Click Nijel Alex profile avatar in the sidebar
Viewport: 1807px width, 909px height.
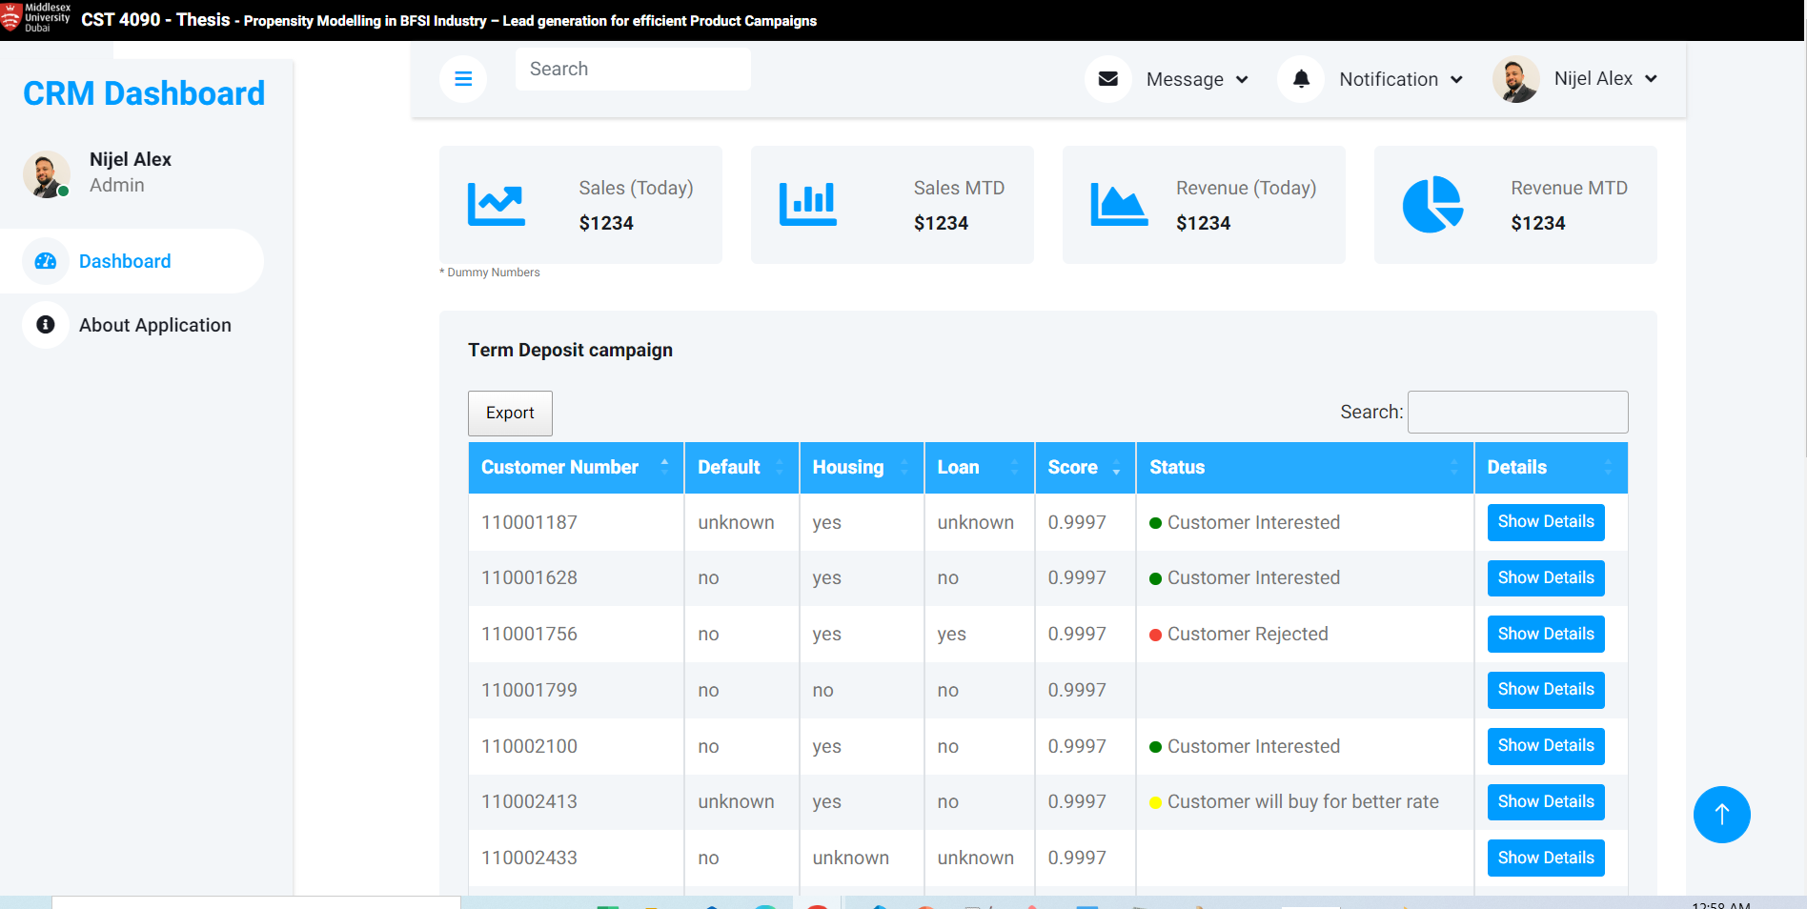tap(45, 174)
